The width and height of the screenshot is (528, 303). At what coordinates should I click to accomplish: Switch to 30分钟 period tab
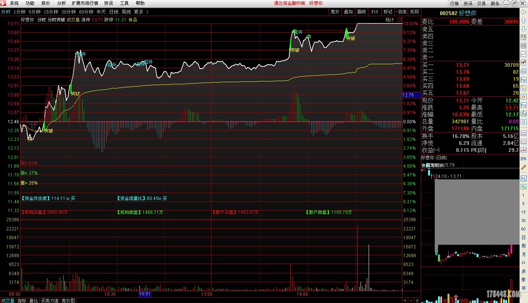pos(69,12)
